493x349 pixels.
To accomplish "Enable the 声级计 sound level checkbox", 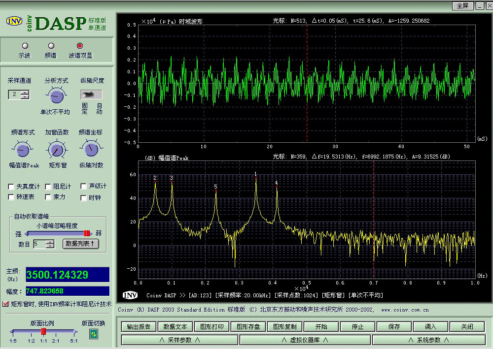I will pyautogui.click(x=83, y=187).
